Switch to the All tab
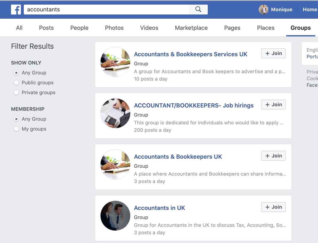The image size is (318, 243). (19, 28)
